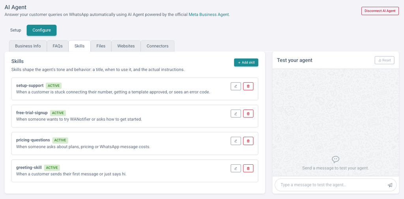Switch to the FAQs tab

click(x=58, y=46)
